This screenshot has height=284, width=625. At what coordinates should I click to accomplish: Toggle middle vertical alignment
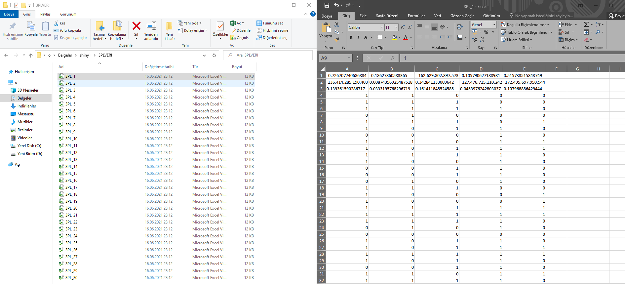point(427,26)
